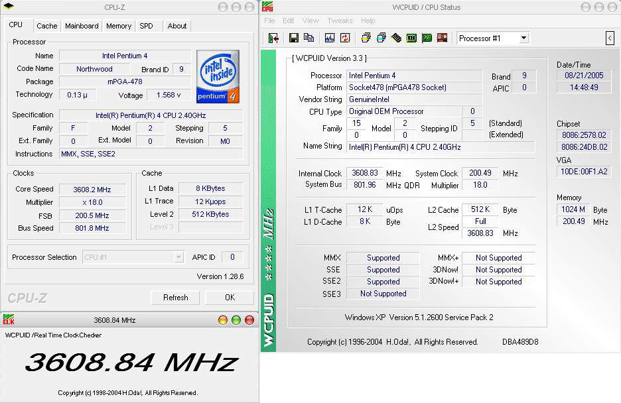The image size is (621, 403).
Task: Close the Clock Checker with red button
Action: point(249,320)
